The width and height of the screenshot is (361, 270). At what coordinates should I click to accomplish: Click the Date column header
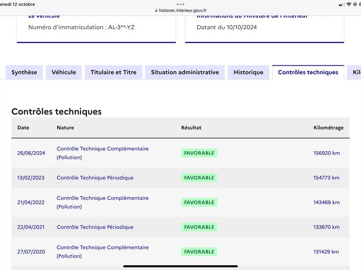coord(23,128)
